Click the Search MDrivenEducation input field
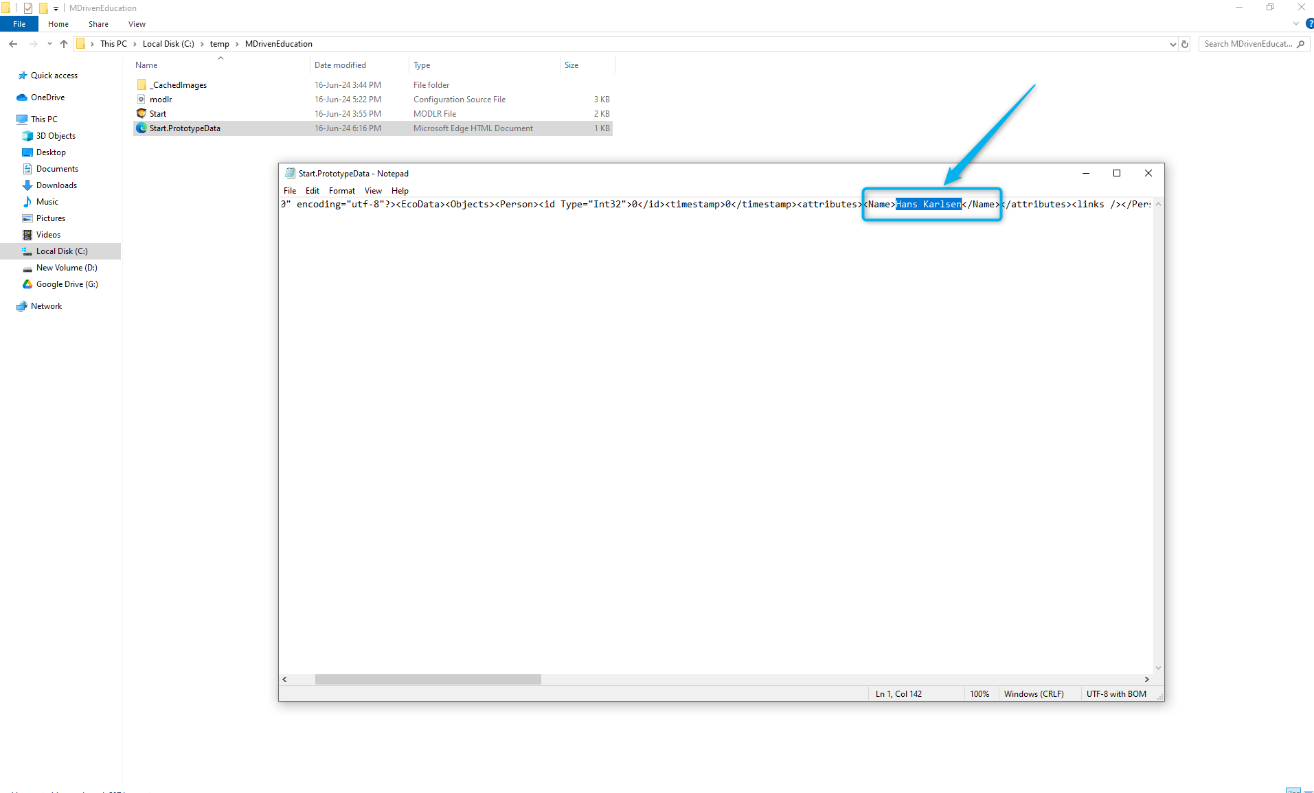1314x793 pixels. click(x=1247, y=44)
